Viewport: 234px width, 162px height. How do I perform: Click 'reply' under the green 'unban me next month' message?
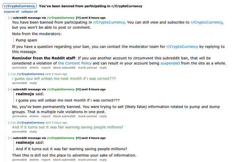tap(33, 83)
